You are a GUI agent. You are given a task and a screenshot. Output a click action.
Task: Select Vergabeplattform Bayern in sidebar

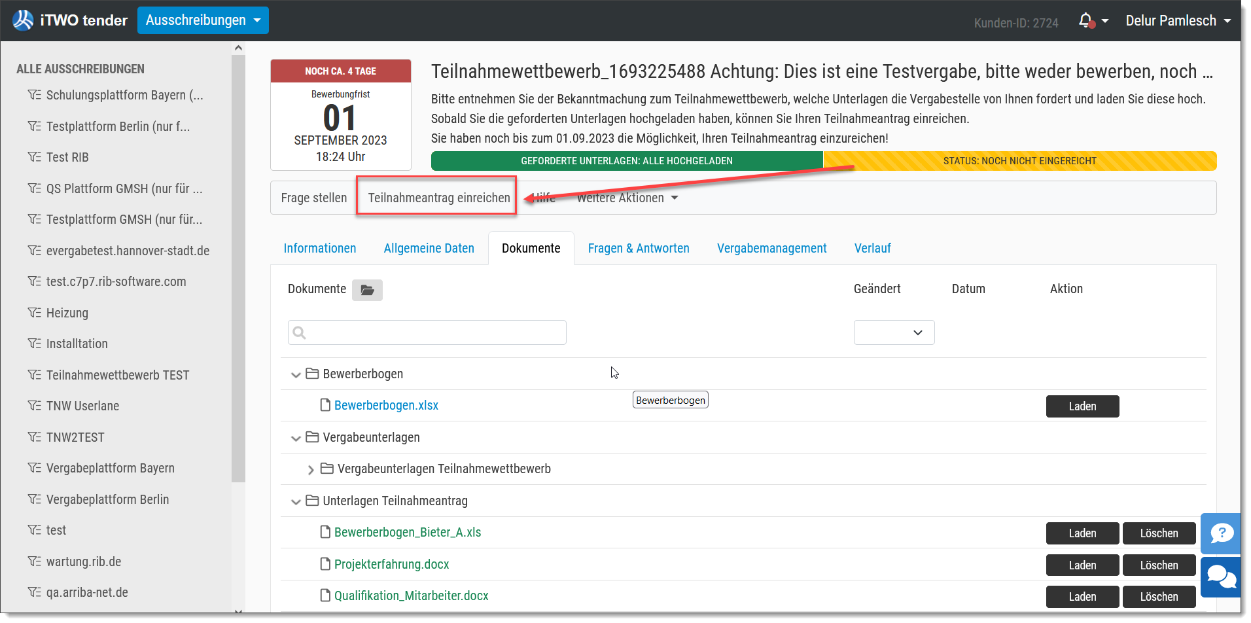[x=110, y=468]
